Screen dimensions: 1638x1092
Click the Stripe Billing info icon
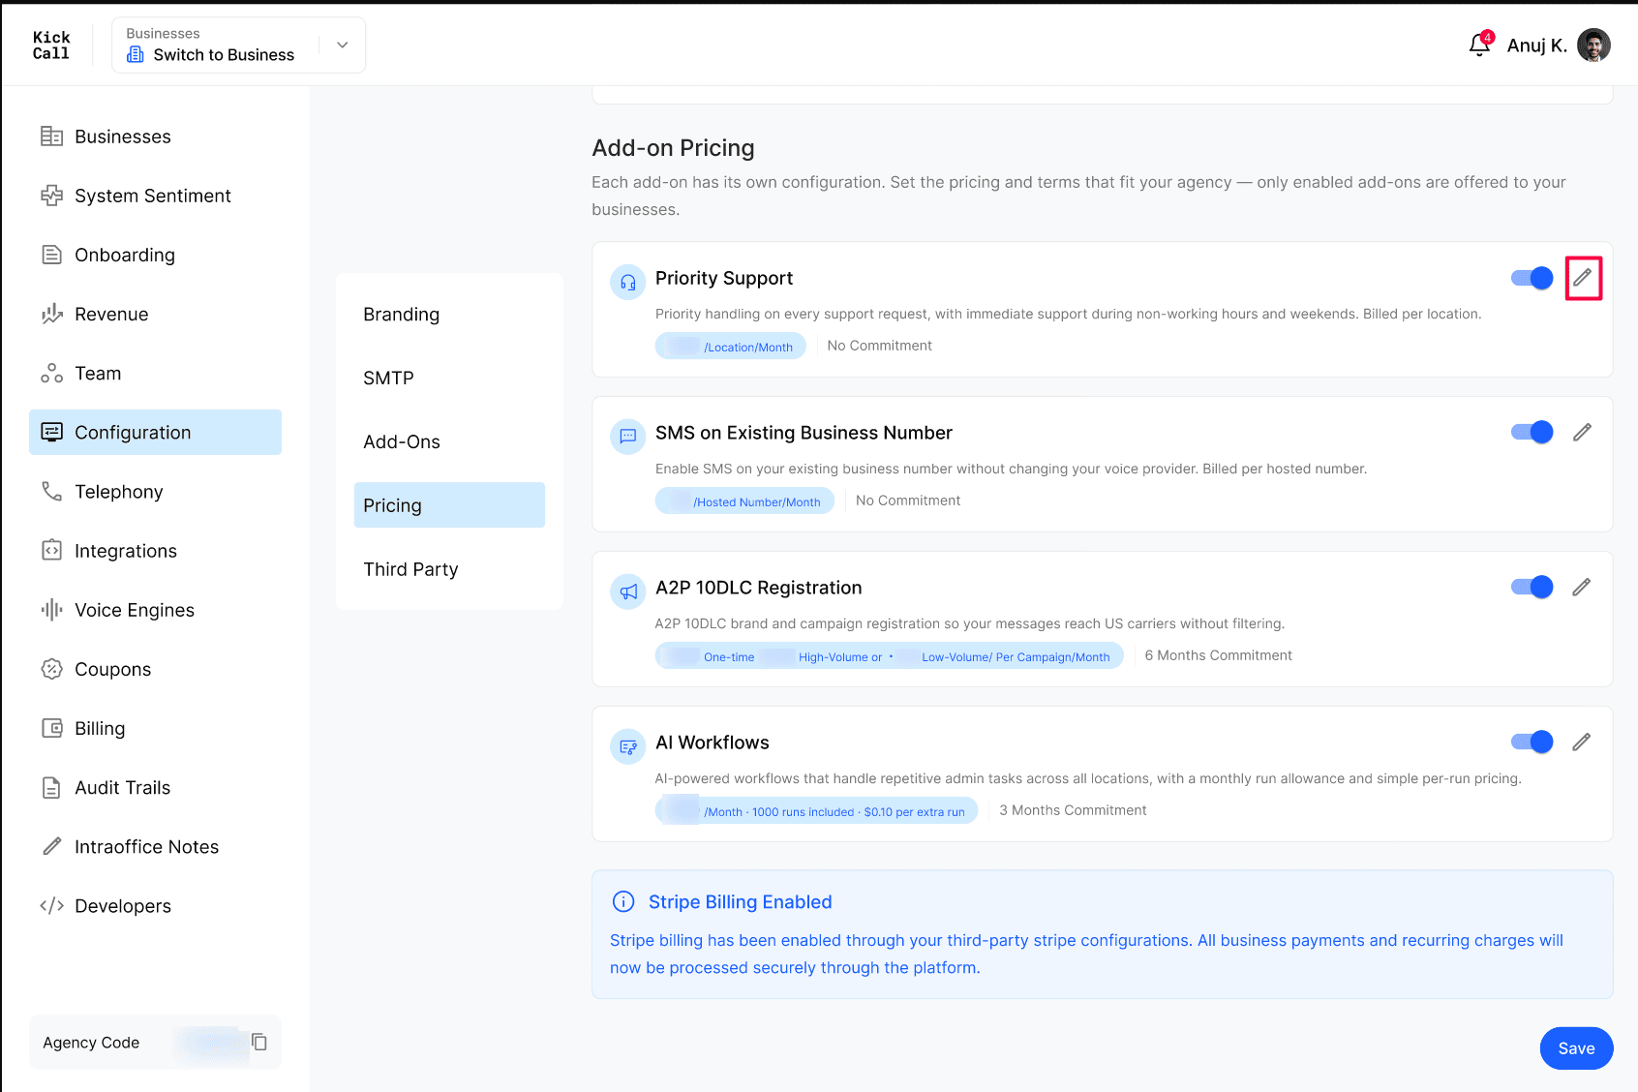click(x=623, y=901)
